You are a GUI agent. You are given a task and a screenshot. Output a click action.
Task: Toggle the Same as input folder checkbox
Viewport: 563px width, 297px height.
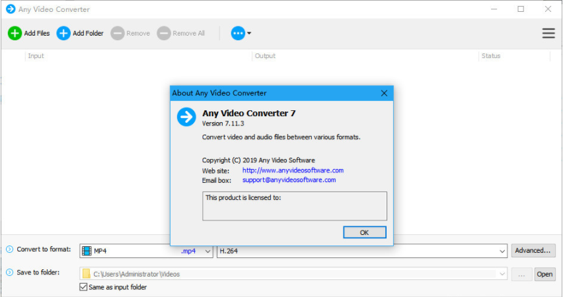[x=83, y=287]
